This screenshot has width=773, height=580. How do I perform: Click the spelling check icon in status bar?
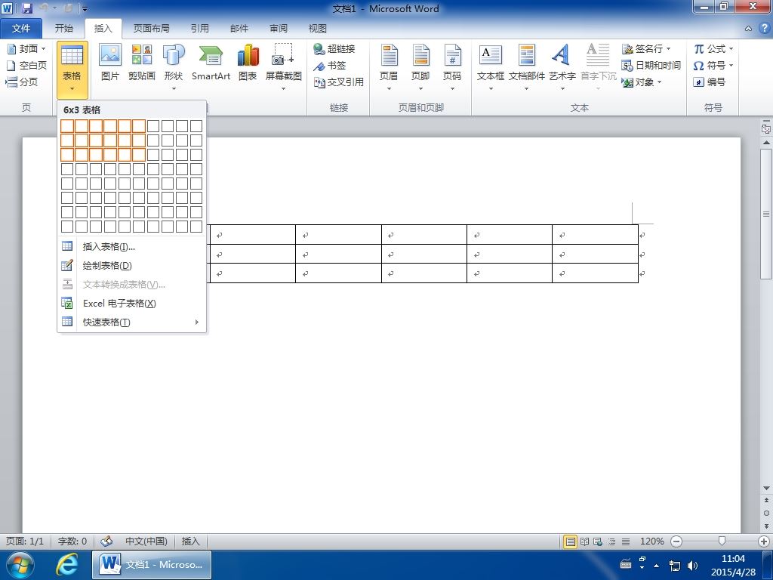point(106,541)
